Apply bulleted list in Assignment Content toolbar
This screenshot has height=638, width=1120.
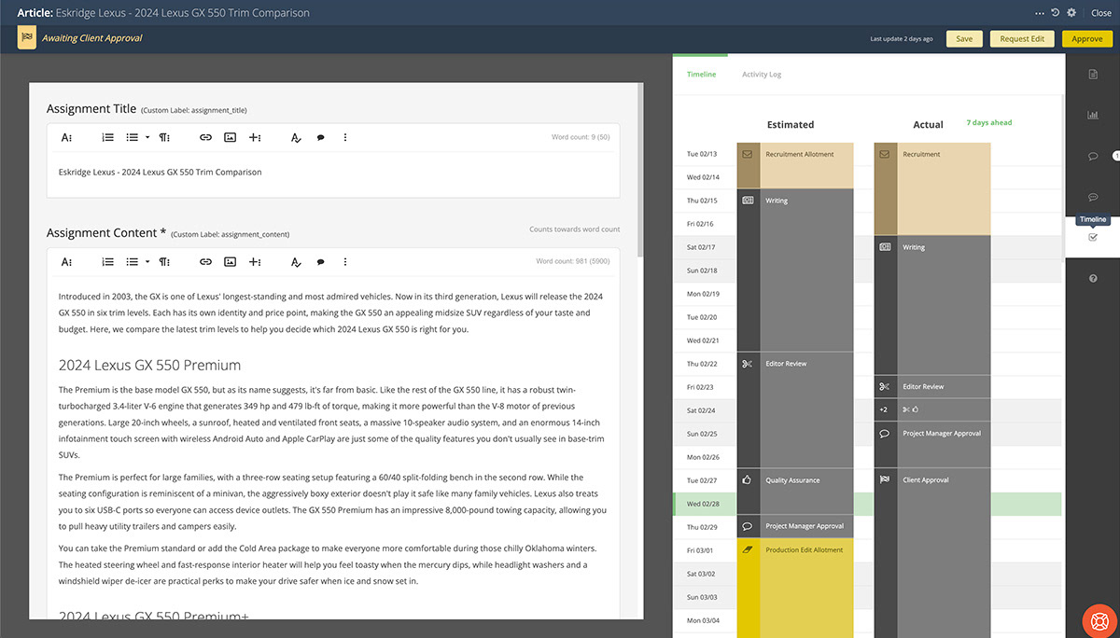pos(133,262)
